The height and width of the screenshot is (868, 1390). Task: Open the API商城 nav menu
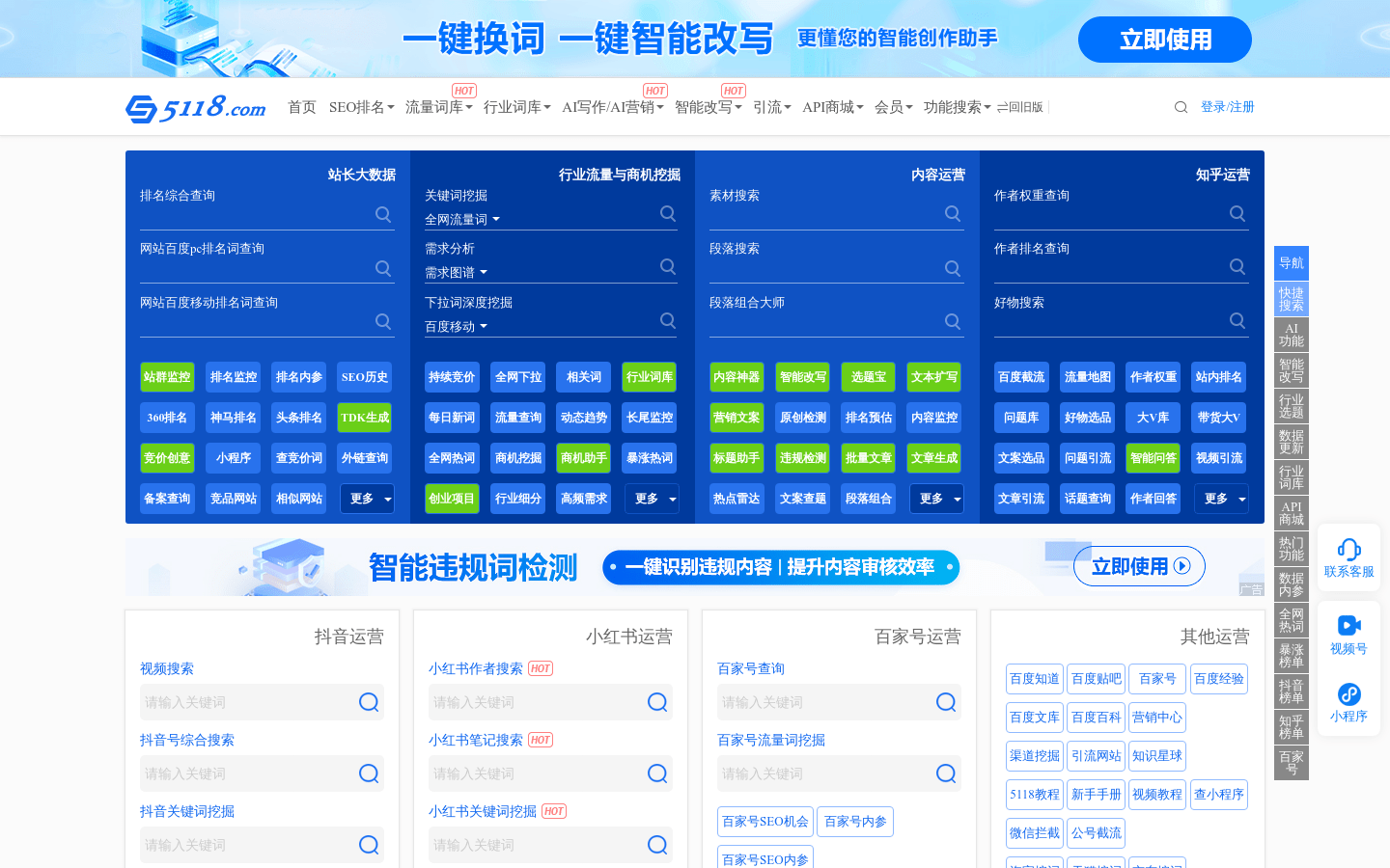(x=832, y=107)
